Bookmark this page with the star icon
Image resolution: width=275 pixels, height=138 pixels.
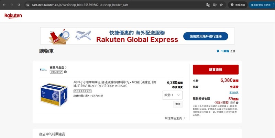click(x=221, y=5)
